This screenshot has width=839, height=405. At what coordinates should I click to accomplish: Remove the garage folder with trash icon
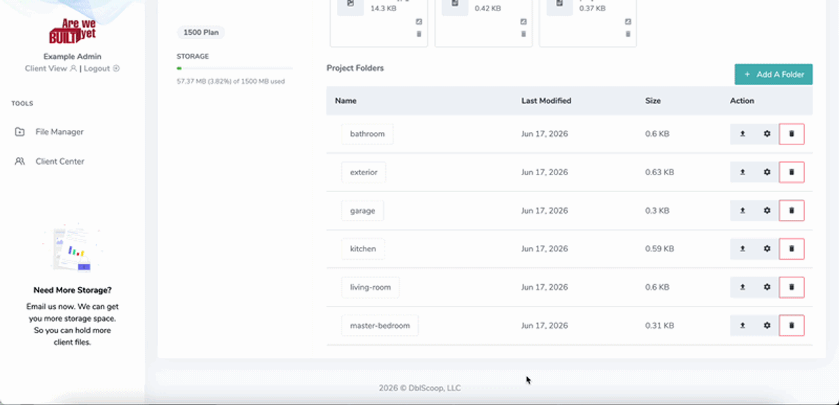coord(791,210)
